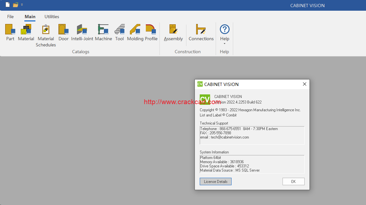Open the Assembly construction editor

coord(173,32)
